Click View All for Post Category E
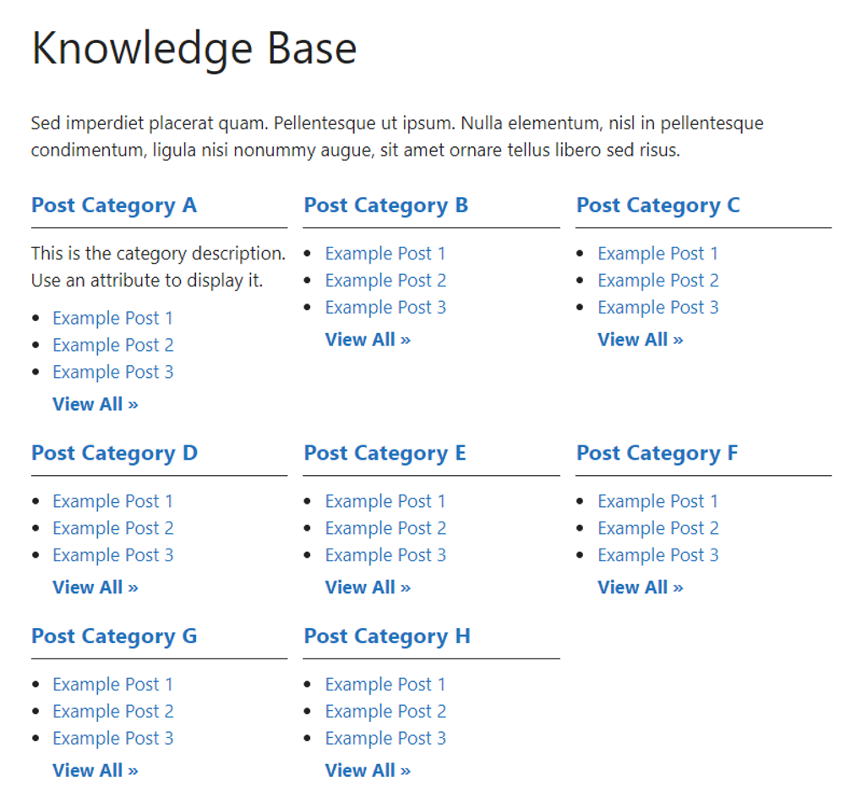Image resolution: width=862 pixels, height=808 pixels. pos(368,587)
